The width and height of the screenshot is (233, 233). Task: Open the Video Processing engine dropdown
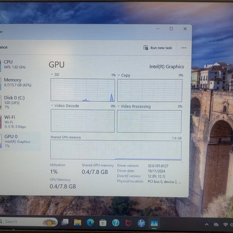tap(118, 106)
